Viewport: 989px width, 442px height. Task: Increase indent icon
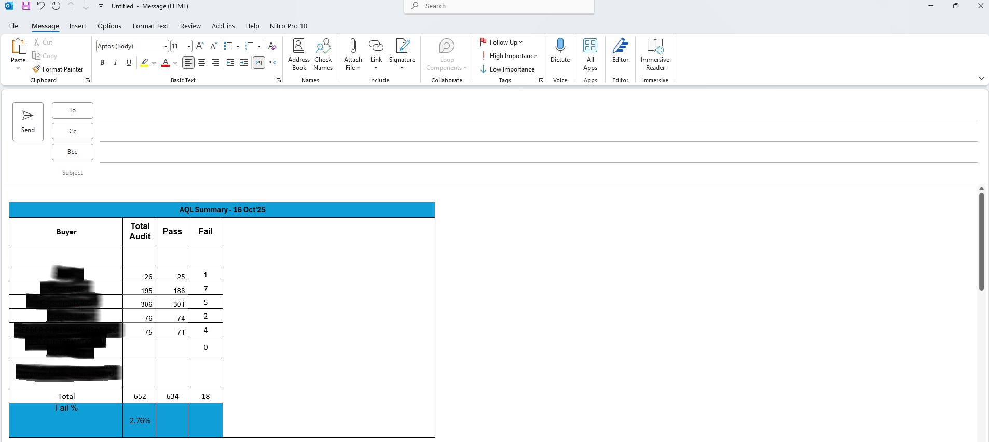coord(244,63)
